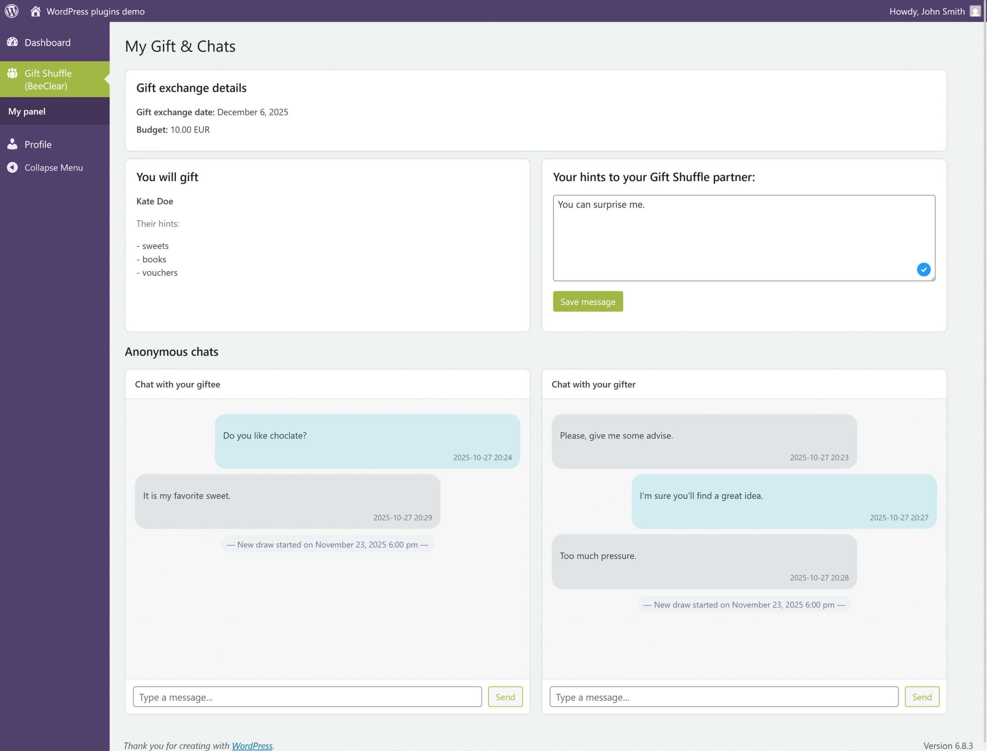Send message in giftee chat

pyautogui.click(x=505, y=697)
